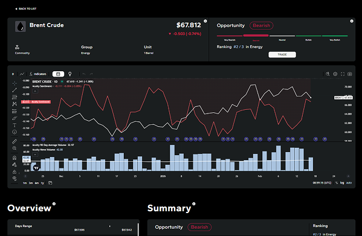362x236 pixels.
Task: Click the #2 / 3 ranking link in top panel
Action: 239,47
